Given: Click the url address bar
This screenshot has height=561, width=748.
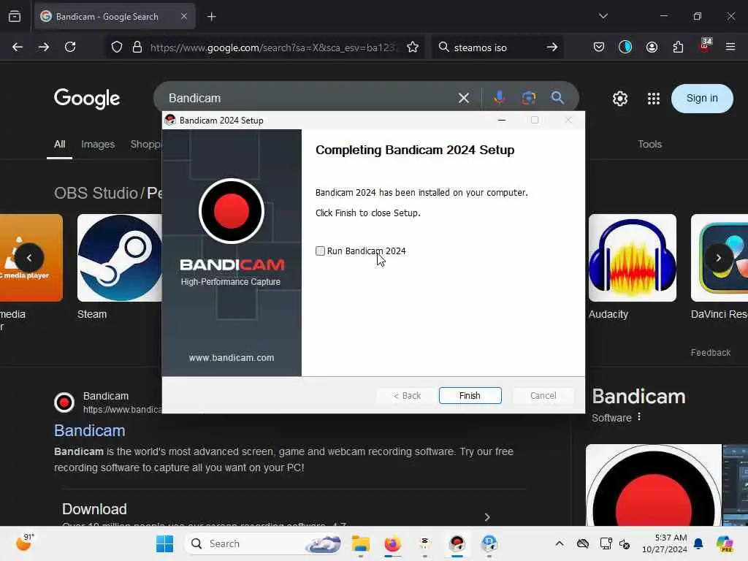Looking at the screenshot, I should click(273, 47).
